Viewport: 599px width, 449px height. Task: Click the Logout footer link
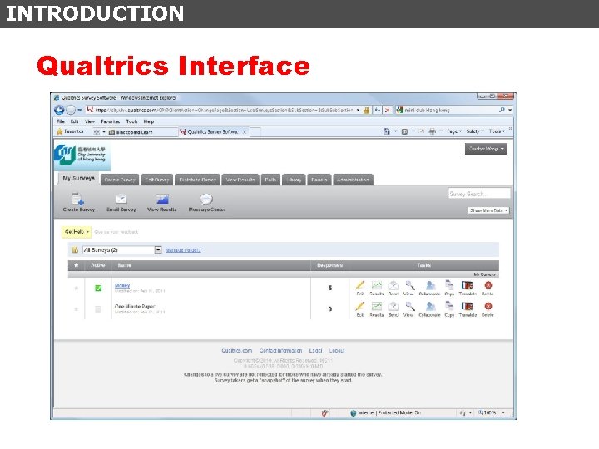coord(337,351)
